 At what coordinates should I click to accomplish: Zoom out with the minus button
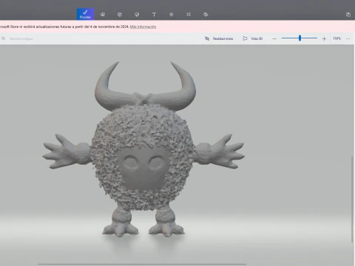(274, 38)
